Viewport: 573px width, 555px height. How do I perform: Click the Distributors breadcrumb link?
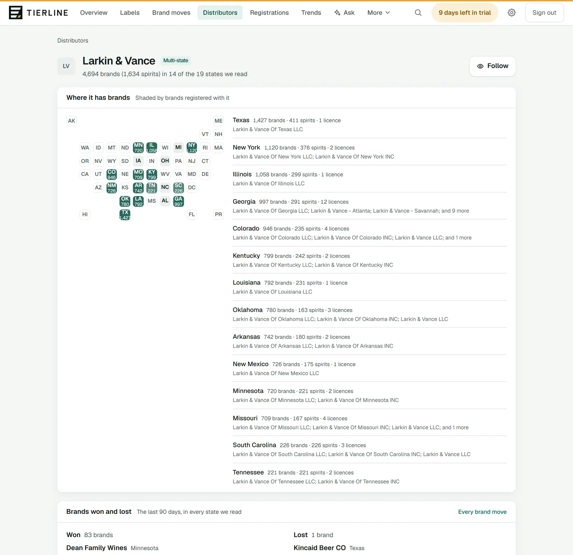(x=73, y=40)
